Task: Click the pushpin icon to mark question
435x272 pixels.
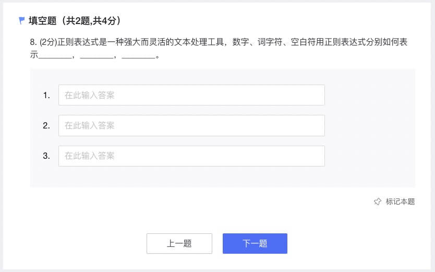Action: [x=378, y=202]
